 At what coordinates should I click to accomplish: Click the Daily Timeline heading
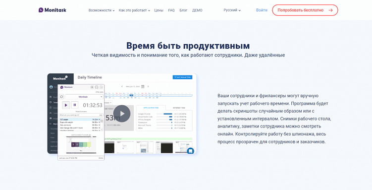coord(90,77)
